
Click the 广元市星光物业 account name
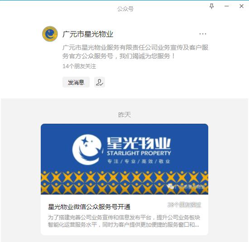click(x=88, y=34)
